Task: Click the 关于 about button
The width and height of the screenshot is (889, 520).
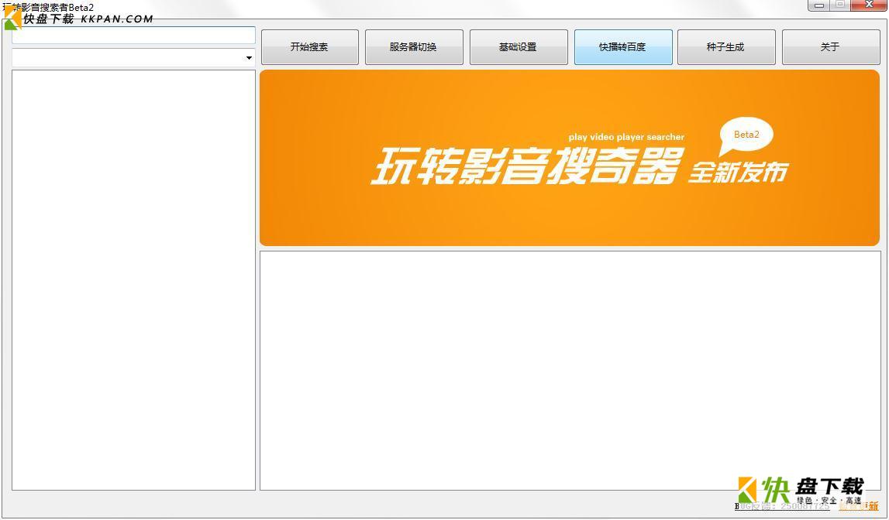Action: point(831,47)
